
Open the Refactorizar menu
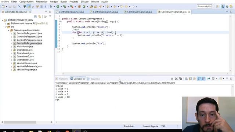coord(41,1)
